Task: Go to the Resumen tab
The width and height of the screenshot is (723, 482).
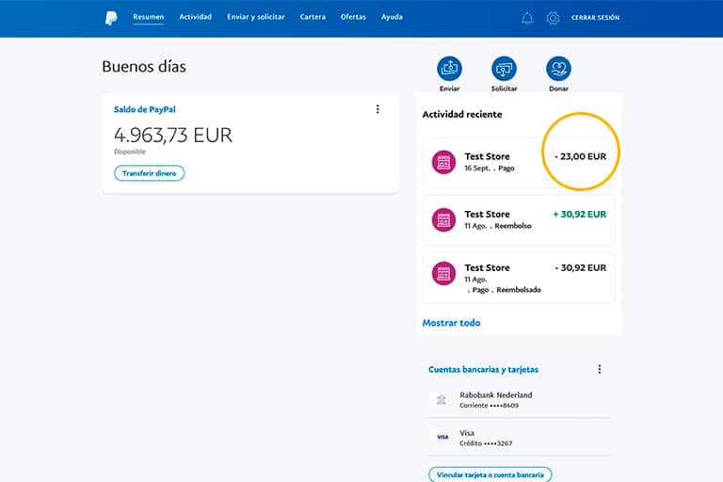Action: pyautogui.click(x=149, y=17)
